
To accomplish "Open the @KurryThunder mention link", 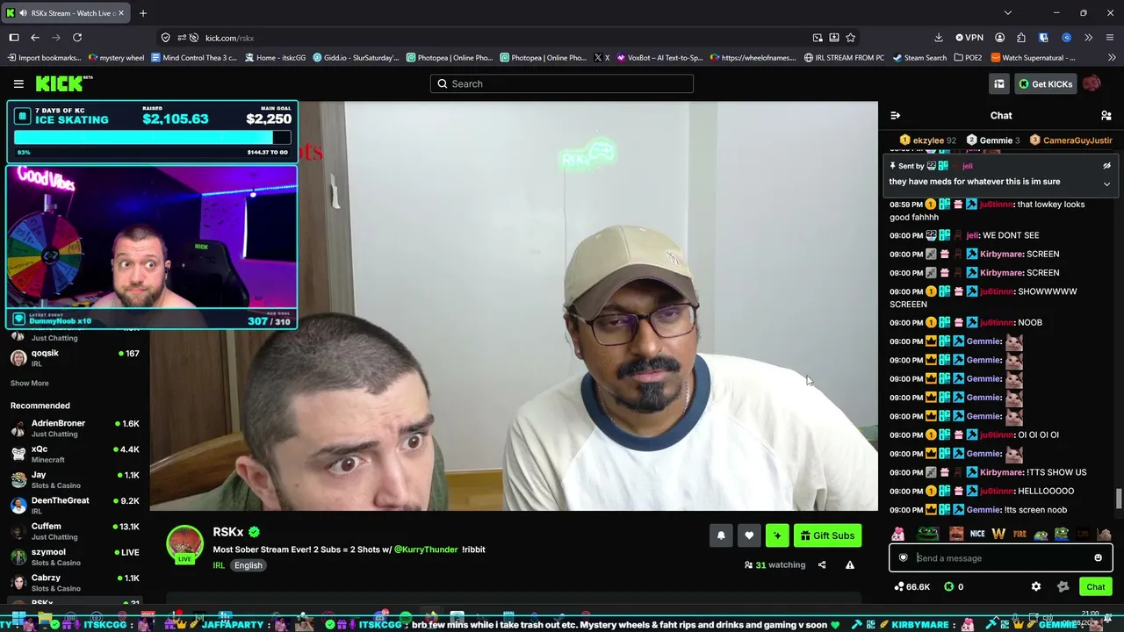I will pos(426,549).
